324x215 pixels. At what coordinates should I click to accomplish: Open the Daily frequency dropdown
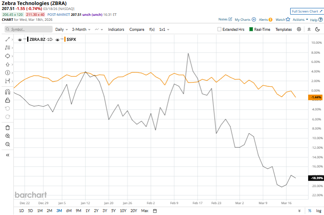(61, 30)
